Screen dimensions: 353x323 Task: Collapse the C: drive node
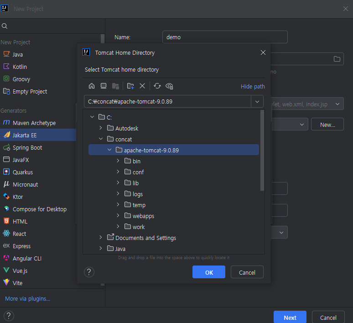pyautogui.click(x=92, y=117)
